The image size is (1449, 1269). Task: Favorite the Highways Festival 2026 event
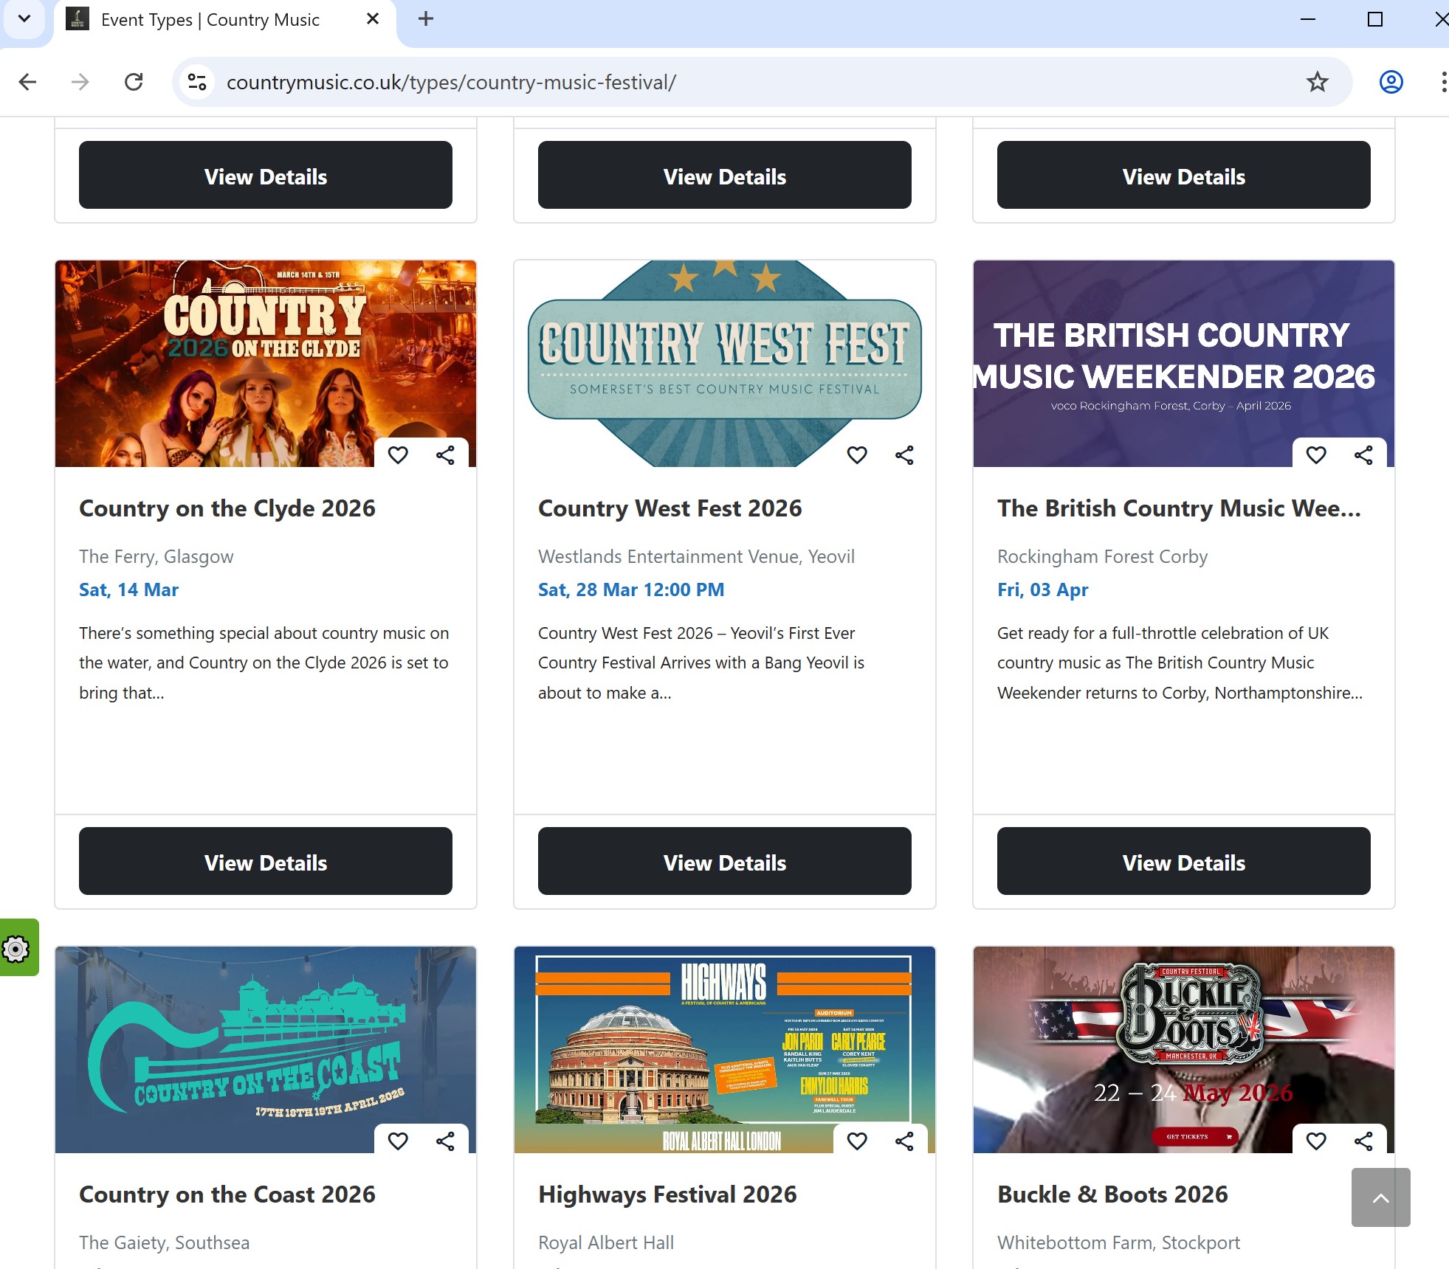(x=858, y=1140)
